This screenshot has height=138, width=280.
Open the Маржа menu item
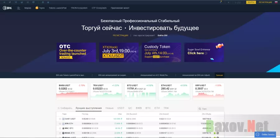click(28, 8)
